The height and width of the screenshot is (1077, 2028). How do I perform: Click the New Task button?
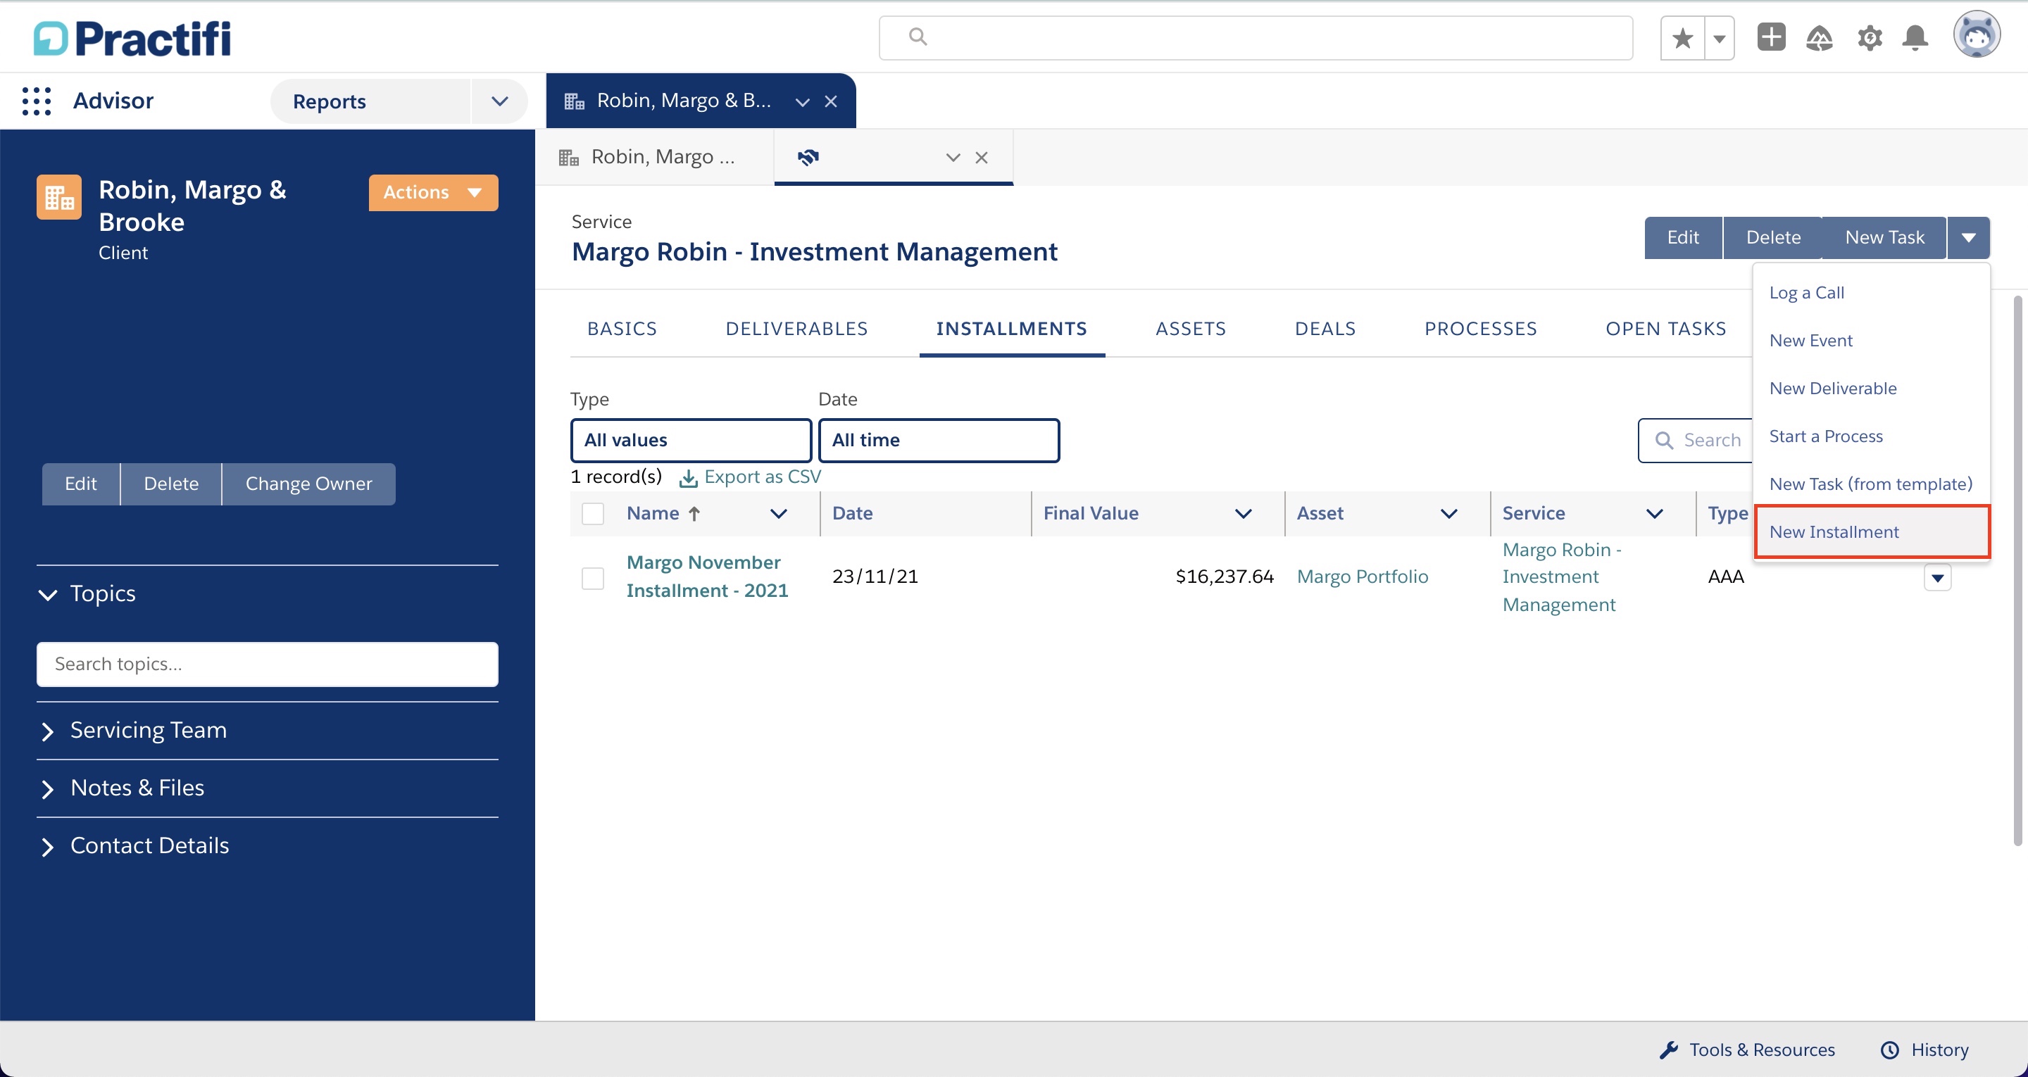pos(1885,237)
